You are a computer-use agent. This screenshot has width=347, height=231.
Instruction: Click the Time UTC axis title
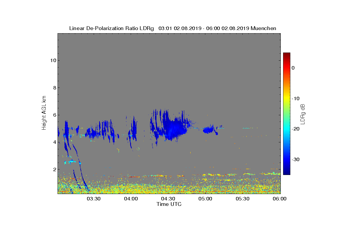(x=169, y=204)
